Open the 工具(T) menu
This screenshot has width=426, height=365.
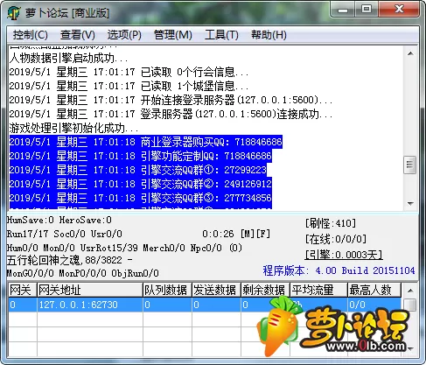tap(221, 35)
